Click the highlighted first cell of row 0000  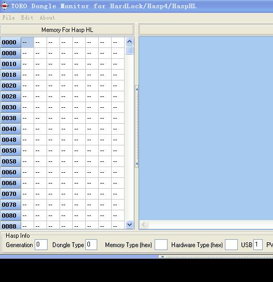pos(27,42)
